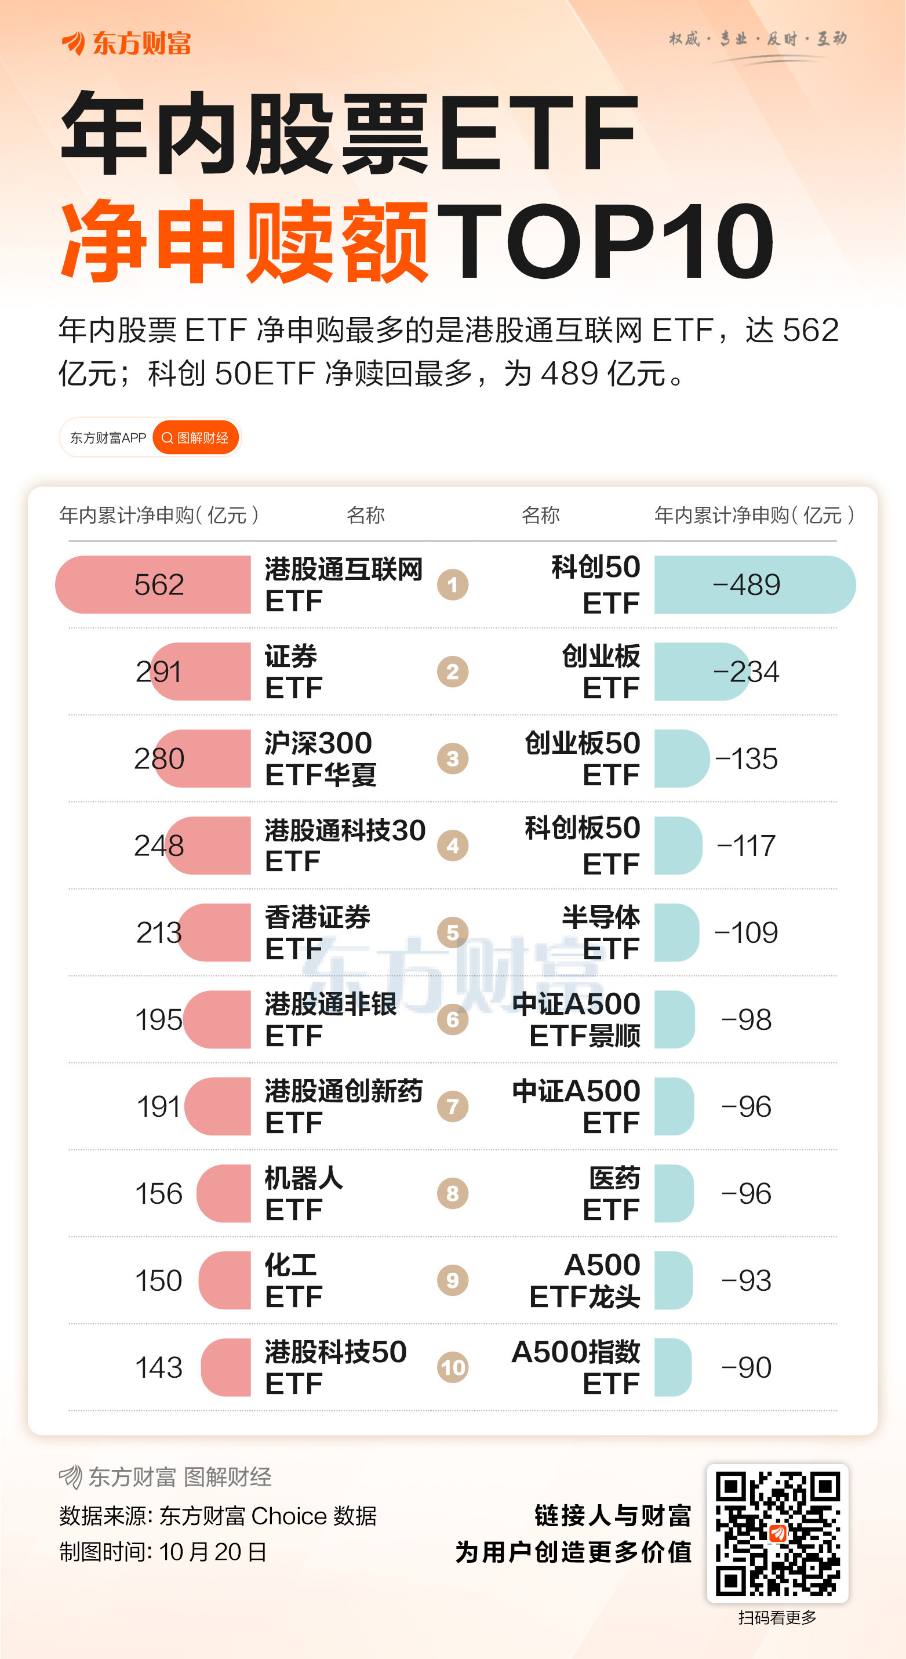Click the rank 3 badge
Screen dimensions: 906x1659
tap(453, 758)
